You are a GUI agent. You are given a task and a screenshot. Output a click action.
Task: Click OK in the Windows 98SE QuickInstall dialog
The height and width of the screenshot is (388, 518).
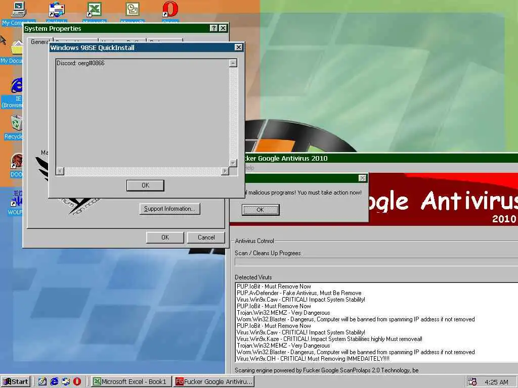point(145,185)
